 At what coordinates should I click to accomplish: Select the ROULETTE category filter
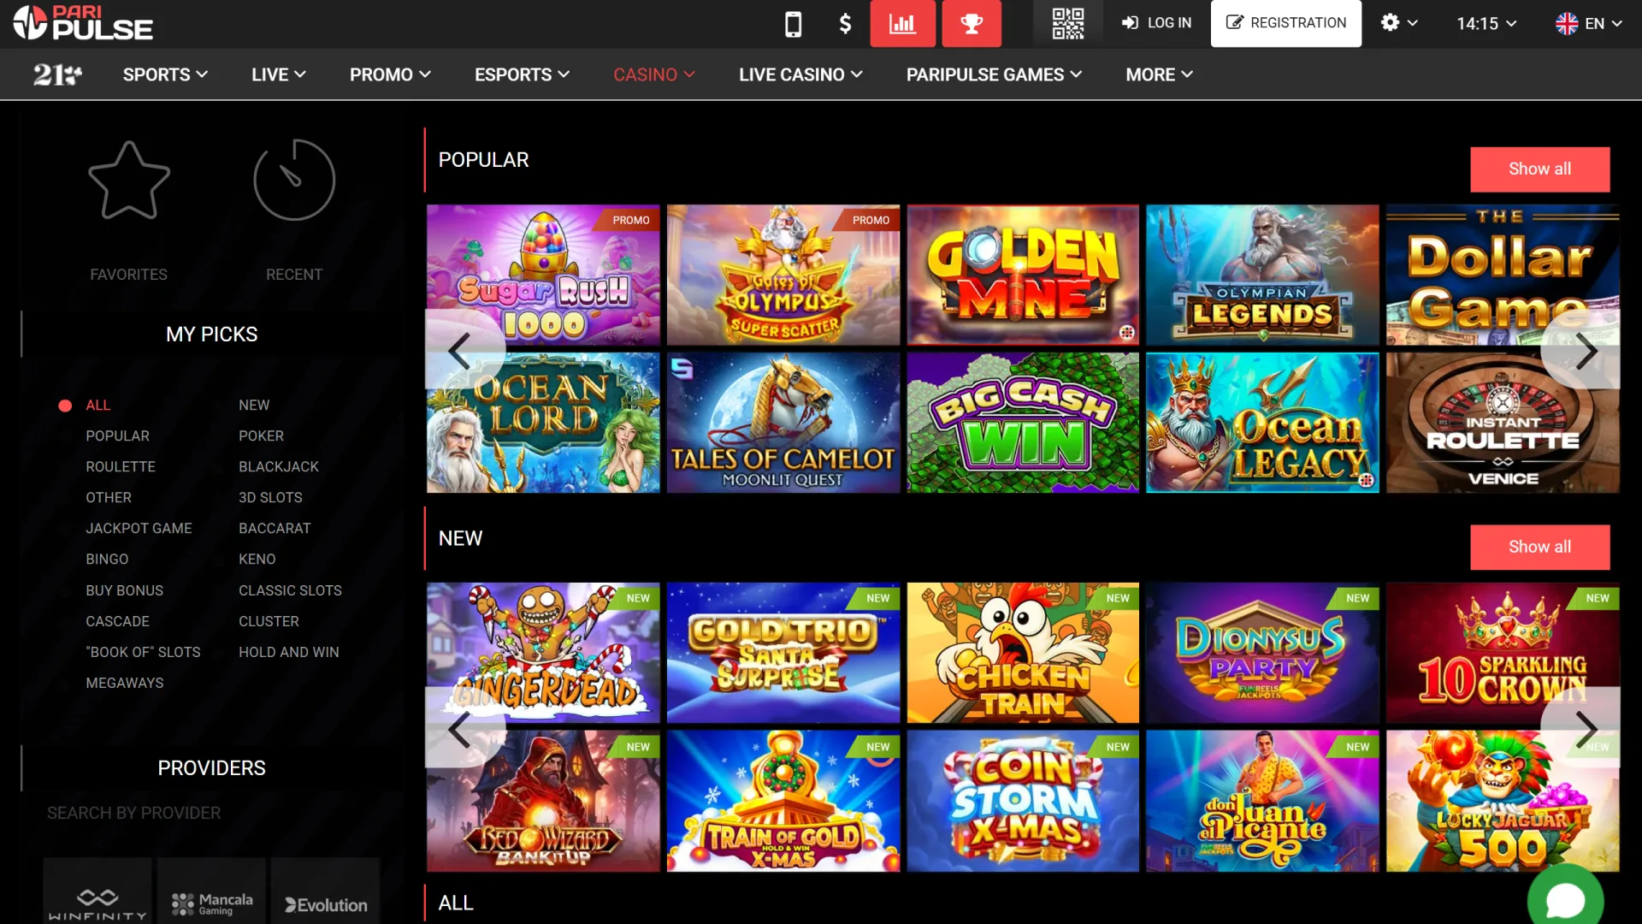tap(121, 466)
